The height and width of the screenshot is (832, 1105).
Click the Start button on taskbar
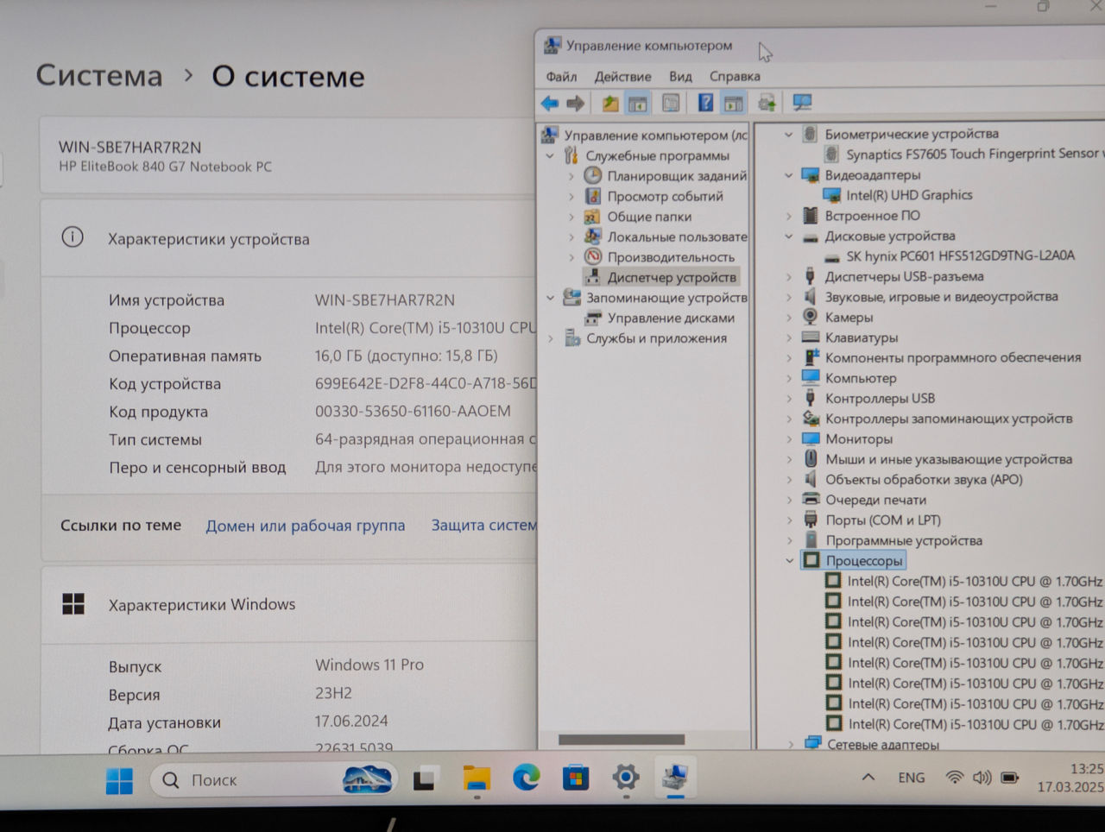click(119, 780)
